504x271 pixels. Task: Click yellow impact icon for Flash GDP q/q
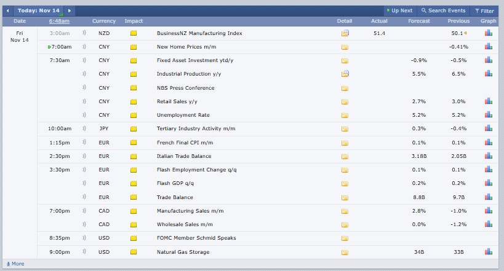pyautogui.click(x=134, y=184)
